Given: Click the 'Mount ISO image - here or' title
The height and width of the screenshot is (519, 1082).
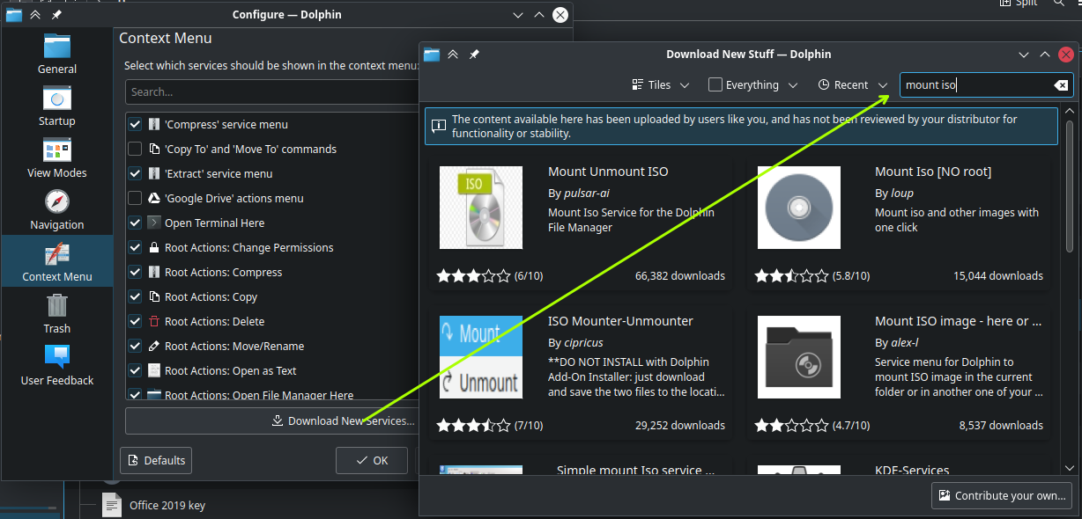Looking at the screenshot, I should pos(959,322).
